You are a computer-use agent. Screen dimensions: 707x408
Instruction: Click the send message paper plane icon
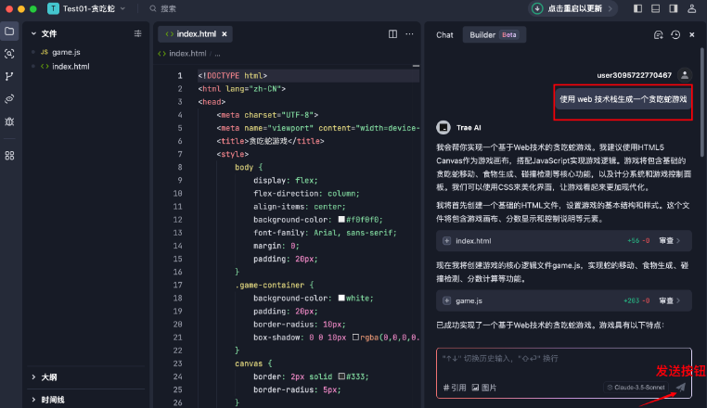(x=681, y=387)
